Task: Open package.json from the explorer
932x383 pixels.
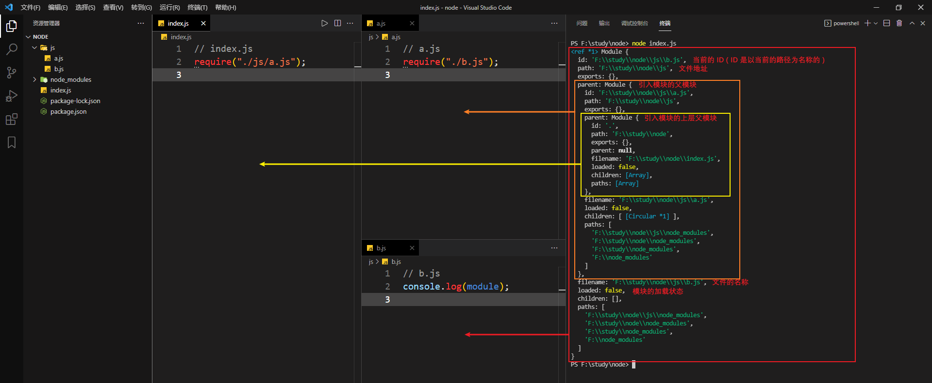Action: tap(68, 112)
